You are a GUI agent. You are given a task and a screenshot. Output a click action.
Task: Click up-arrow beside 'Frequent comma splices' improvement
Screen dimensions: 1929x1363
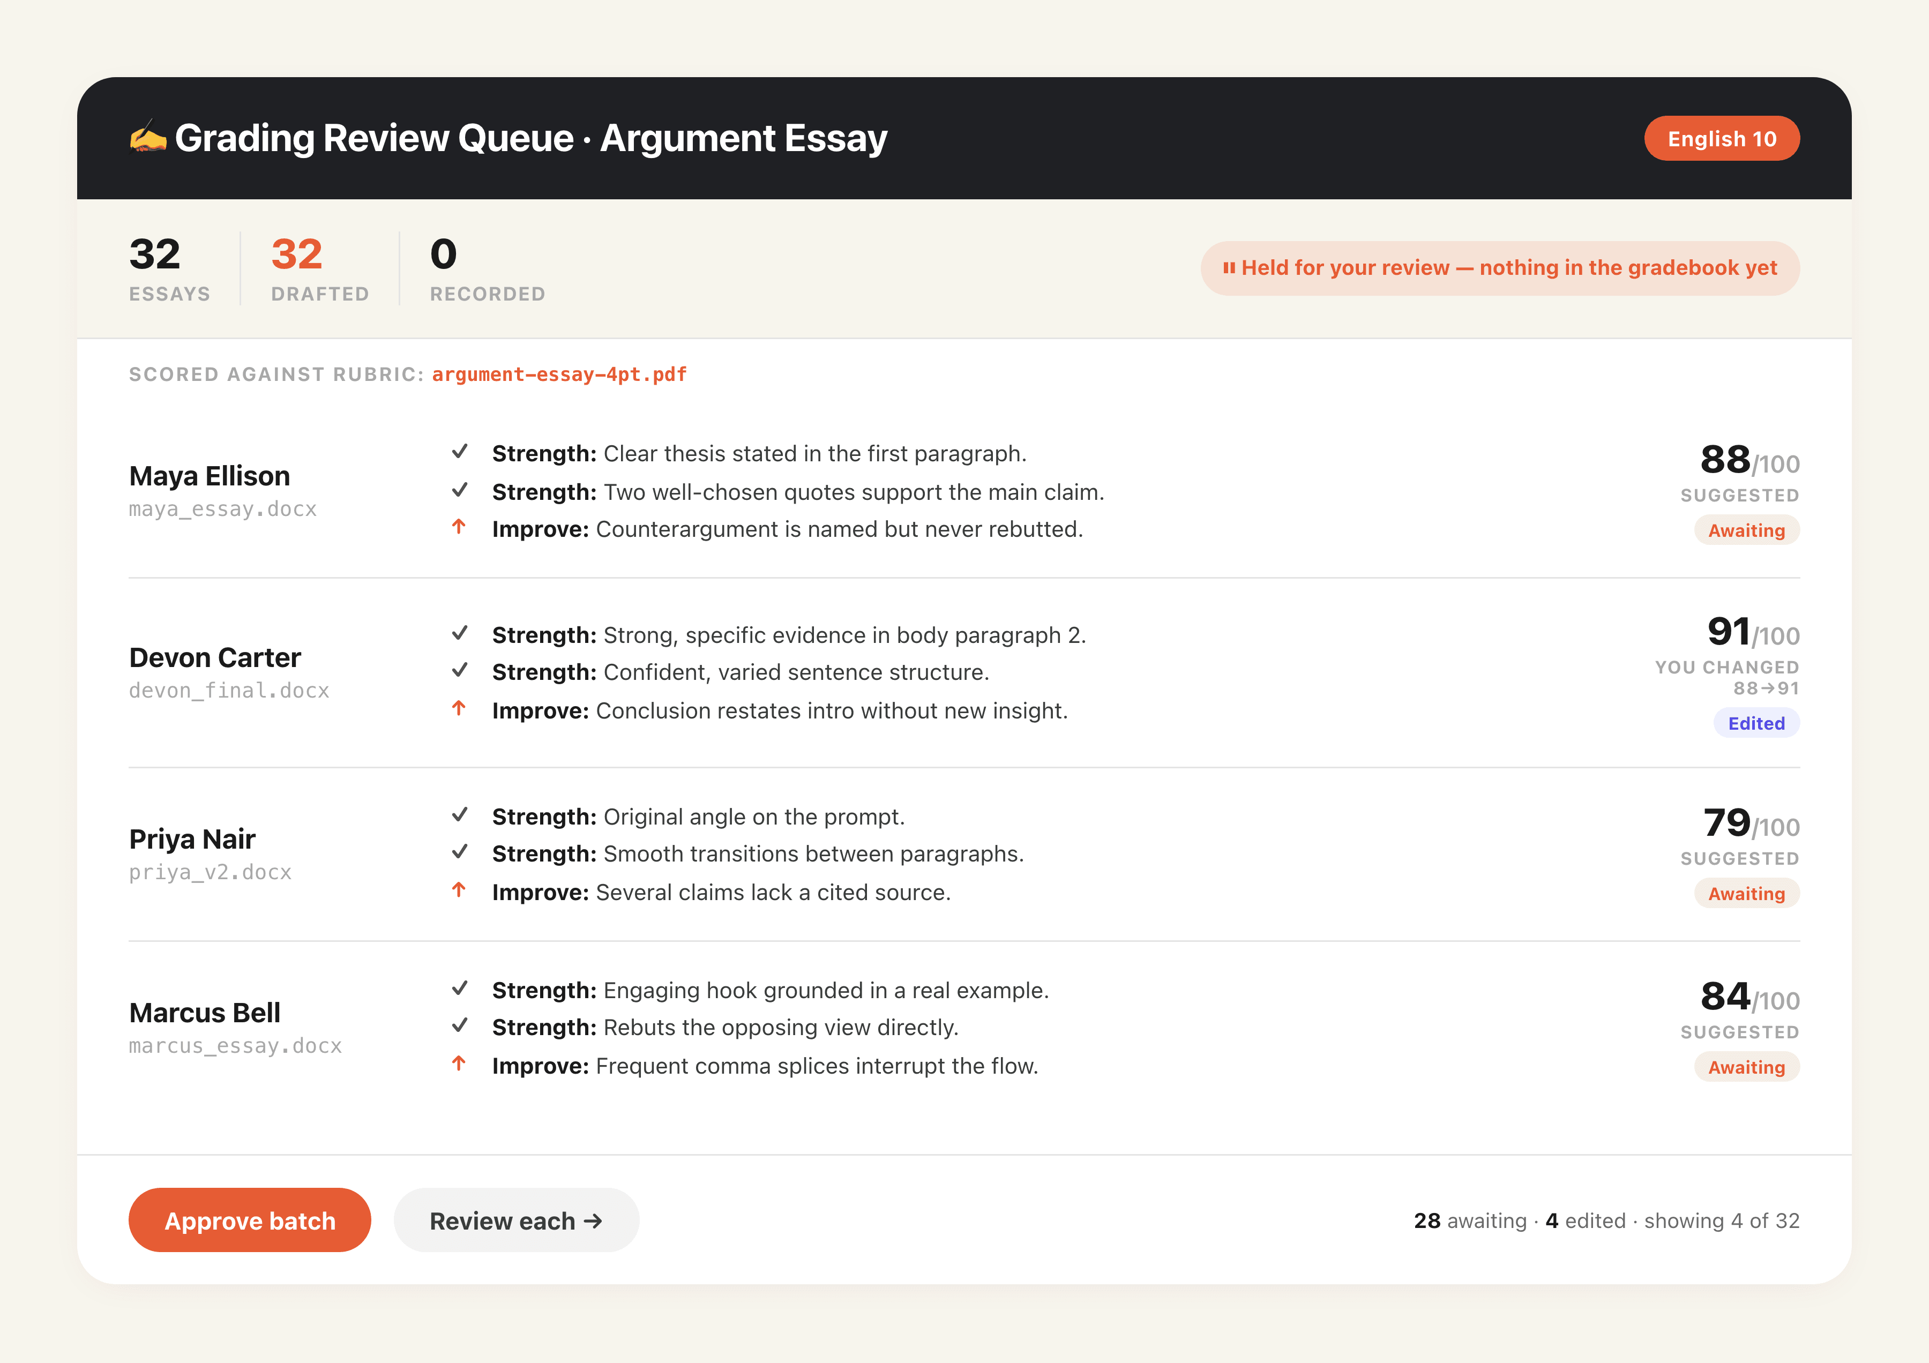(x=459, y=1064)
